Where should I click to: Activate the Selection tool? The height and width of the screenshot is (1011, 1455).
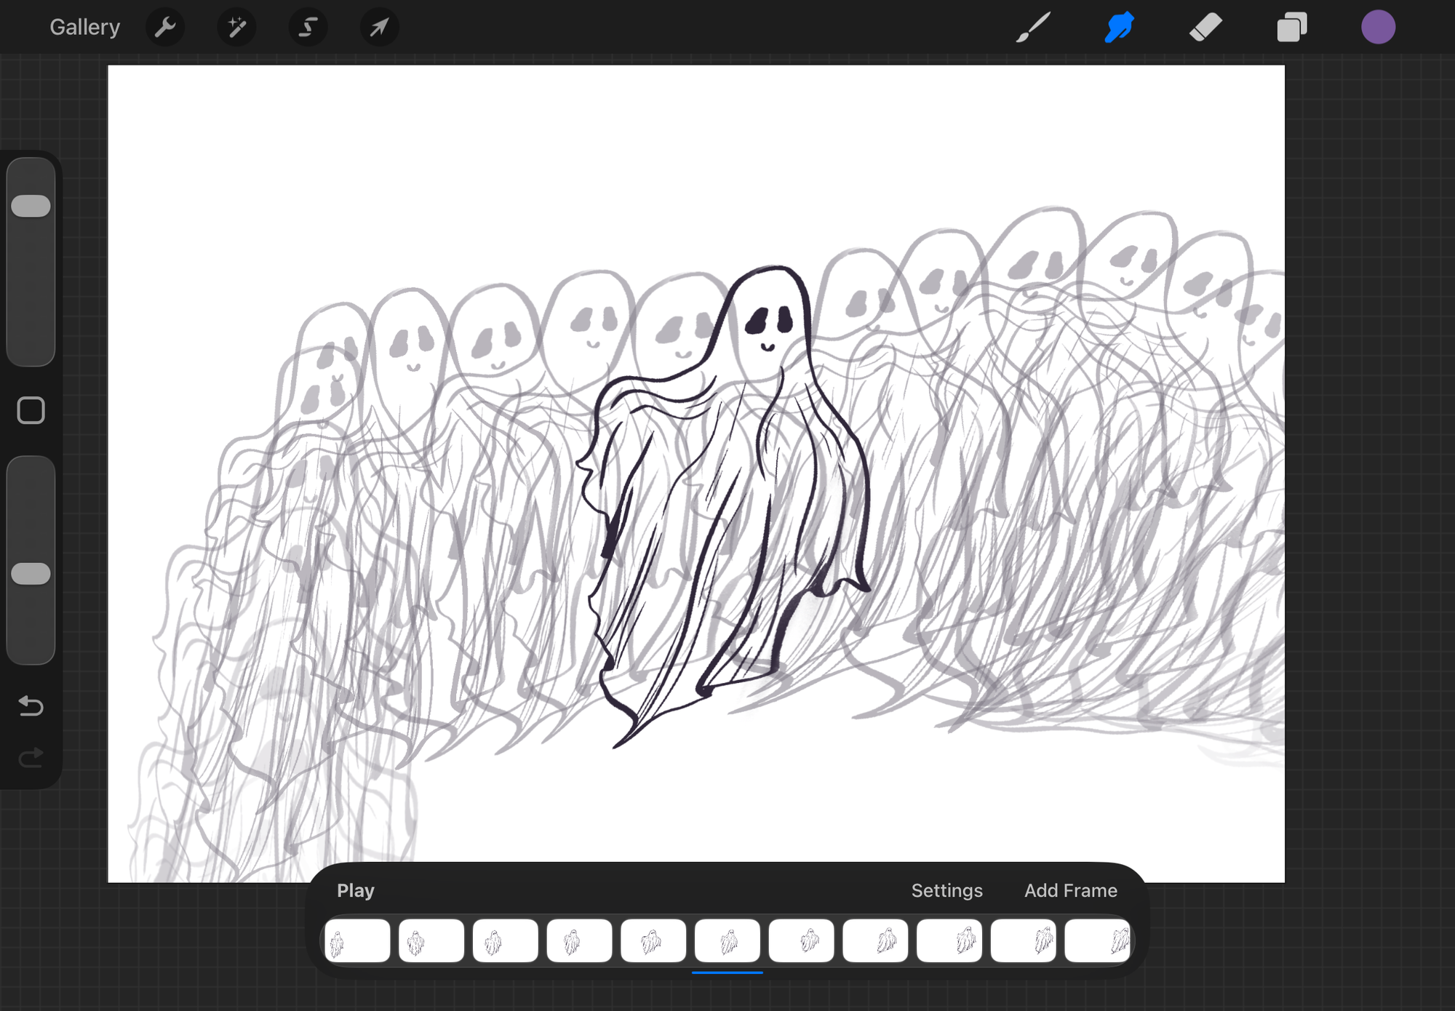[x=308, y=28]
